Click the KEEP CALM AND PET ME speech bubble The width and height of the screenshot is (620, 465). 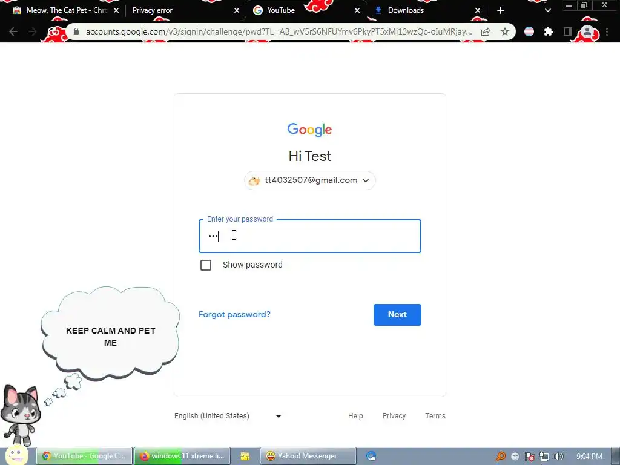point(110,334)
